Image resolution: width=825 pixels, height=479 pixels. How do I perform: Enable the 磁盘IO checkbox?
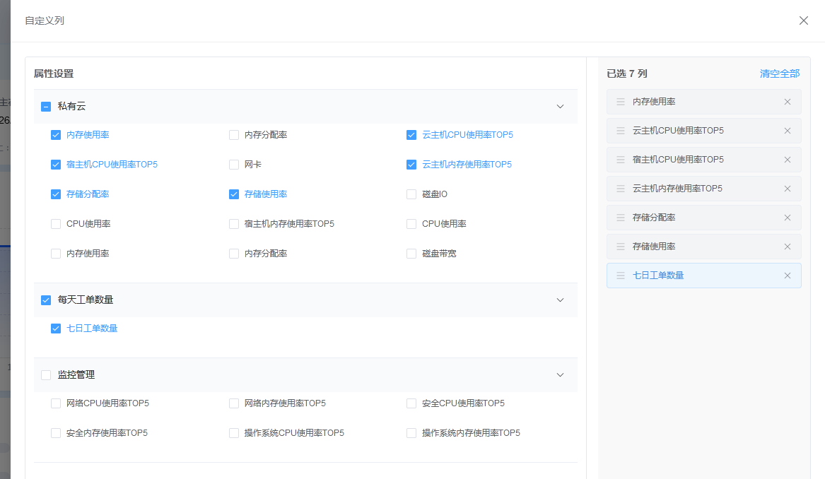point(411,194)
